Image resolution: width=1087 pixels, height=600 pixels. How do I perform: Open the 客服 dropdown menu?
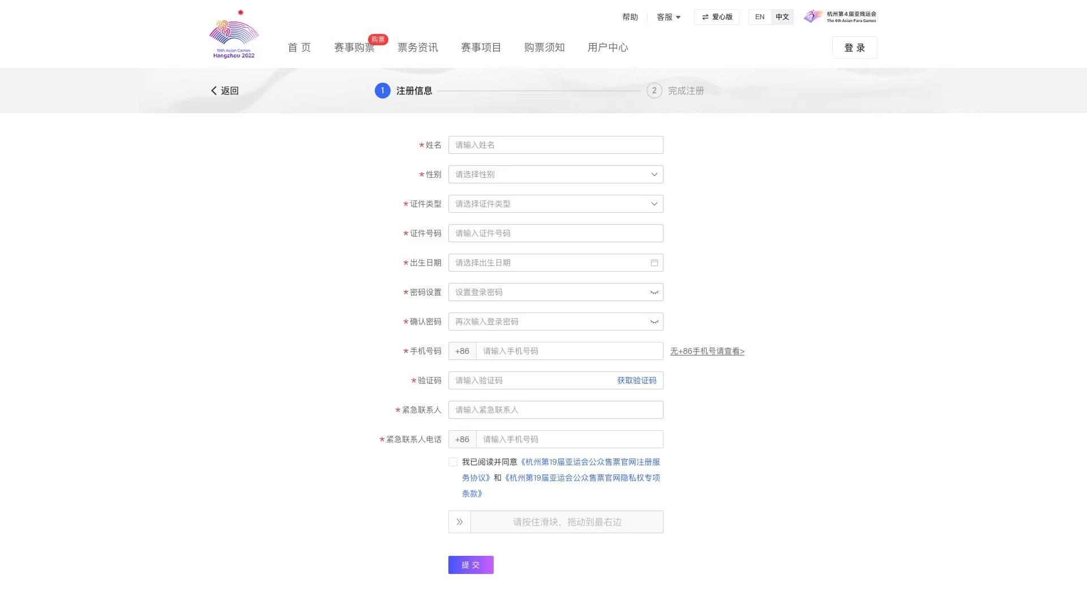668,17
